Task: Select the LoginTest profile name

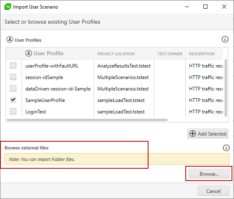Action: tap(36, 112)
